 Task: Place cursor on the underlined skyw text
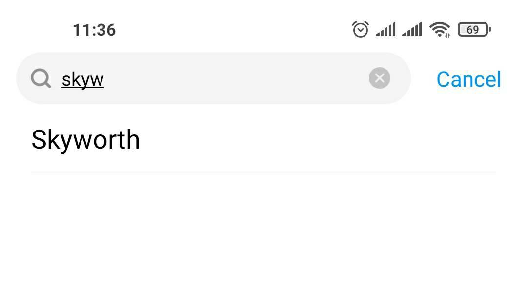[x=82, y=80]
